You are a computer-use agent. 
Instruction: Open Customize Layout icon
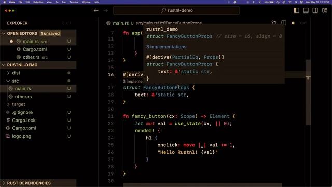coord(325,10)
